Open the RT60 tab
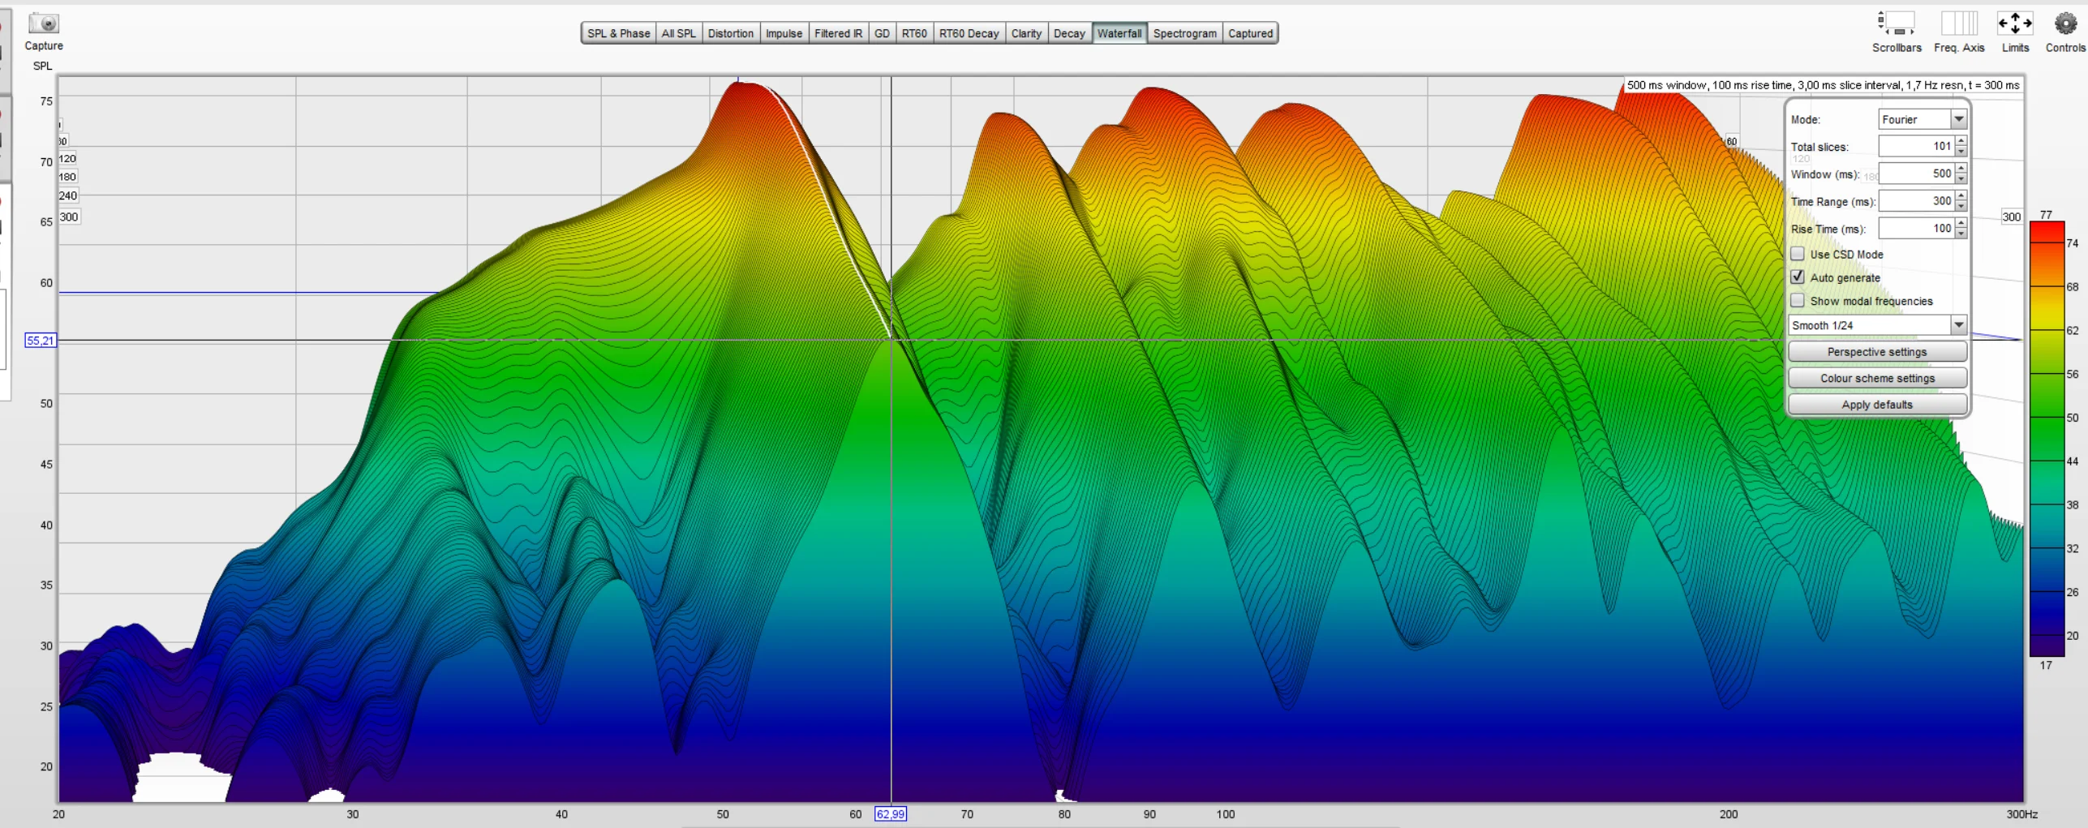This screenshot has height=828, width=2088. click(x=914, y=33)
